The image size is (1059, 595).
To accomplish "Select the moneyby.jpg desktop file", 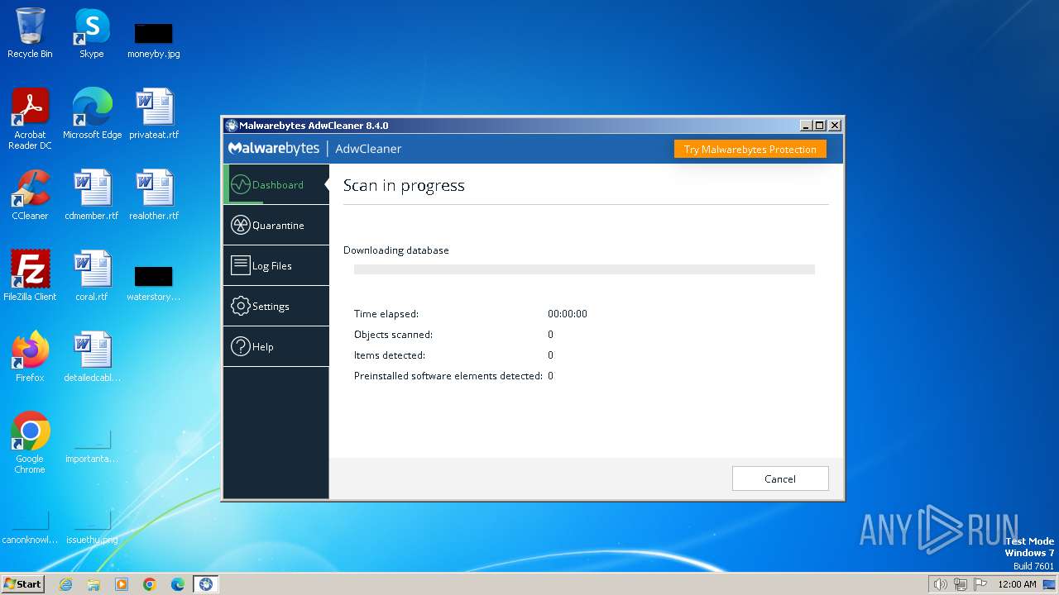I will pos(153,40).
